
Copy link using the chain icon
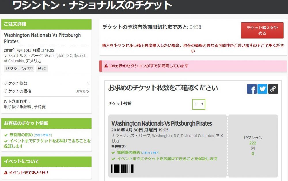pyautogui.click(x=273, y=89)
